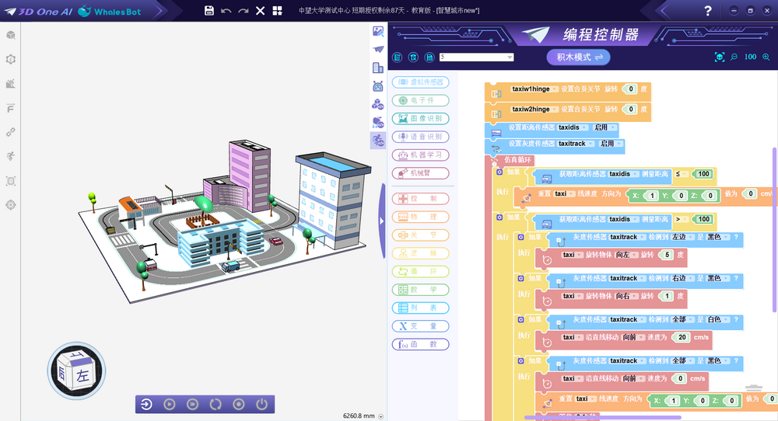Click the paper plane icon in side strip

pos(378,49)
